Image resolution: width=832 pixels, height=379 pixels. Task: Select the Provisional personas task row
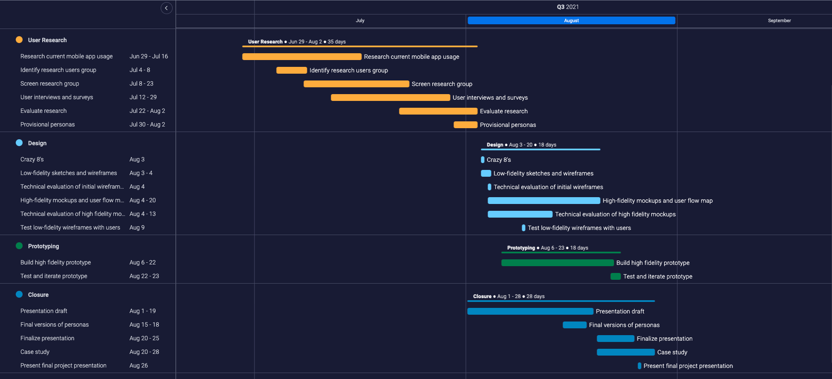(88, 124)
